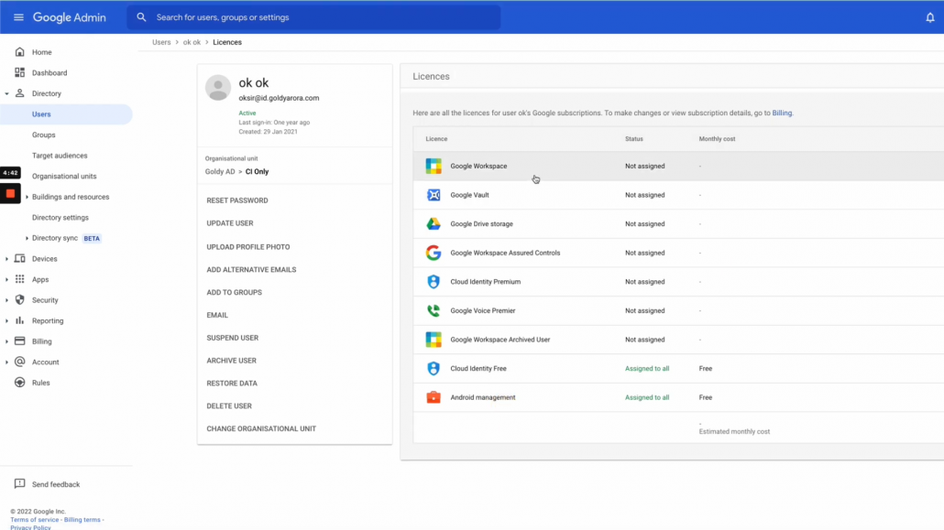
Task: Click the Send feedback icon
Action: pos(20,483)
